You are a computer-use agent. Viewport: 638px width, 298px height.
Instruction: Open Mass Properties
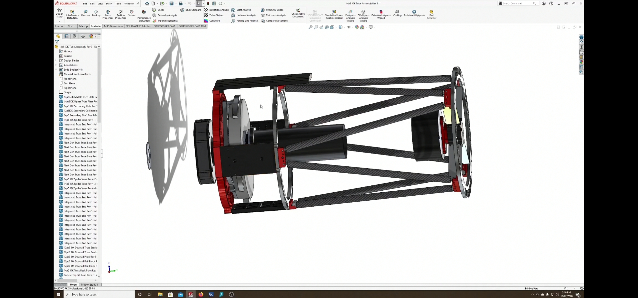108,14
